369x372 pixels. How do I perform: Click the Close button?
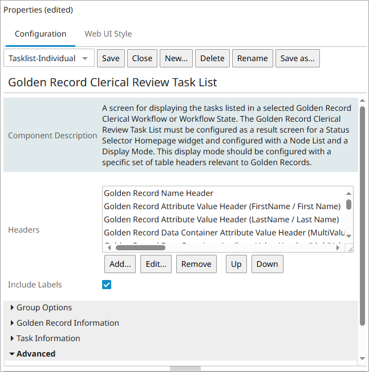click(x=142, y=58)
